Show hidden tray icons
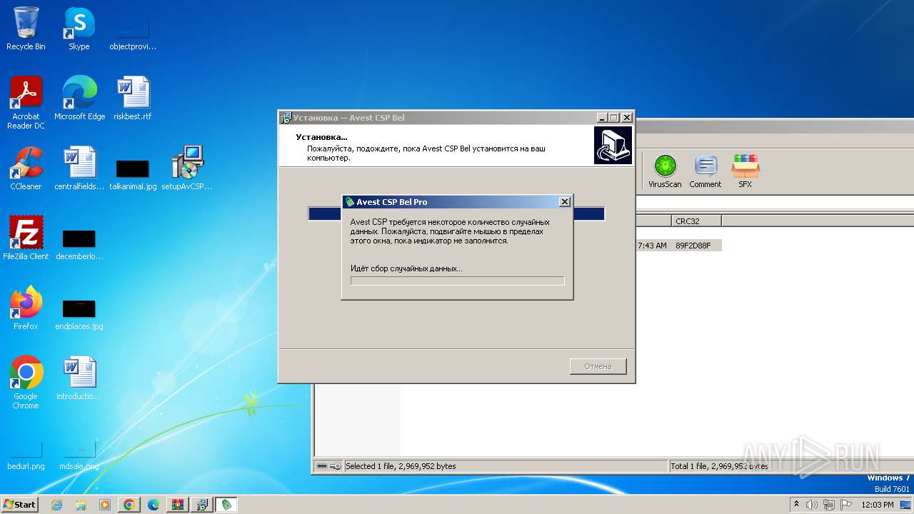The height and width of the screenshot is (514, 914). [x=797, y=505]
